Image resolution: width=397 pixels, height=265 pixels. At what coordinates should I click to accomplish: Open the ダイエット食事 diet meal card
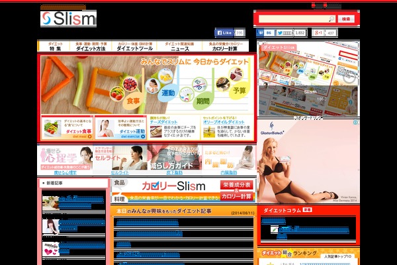tap(67, 128)
